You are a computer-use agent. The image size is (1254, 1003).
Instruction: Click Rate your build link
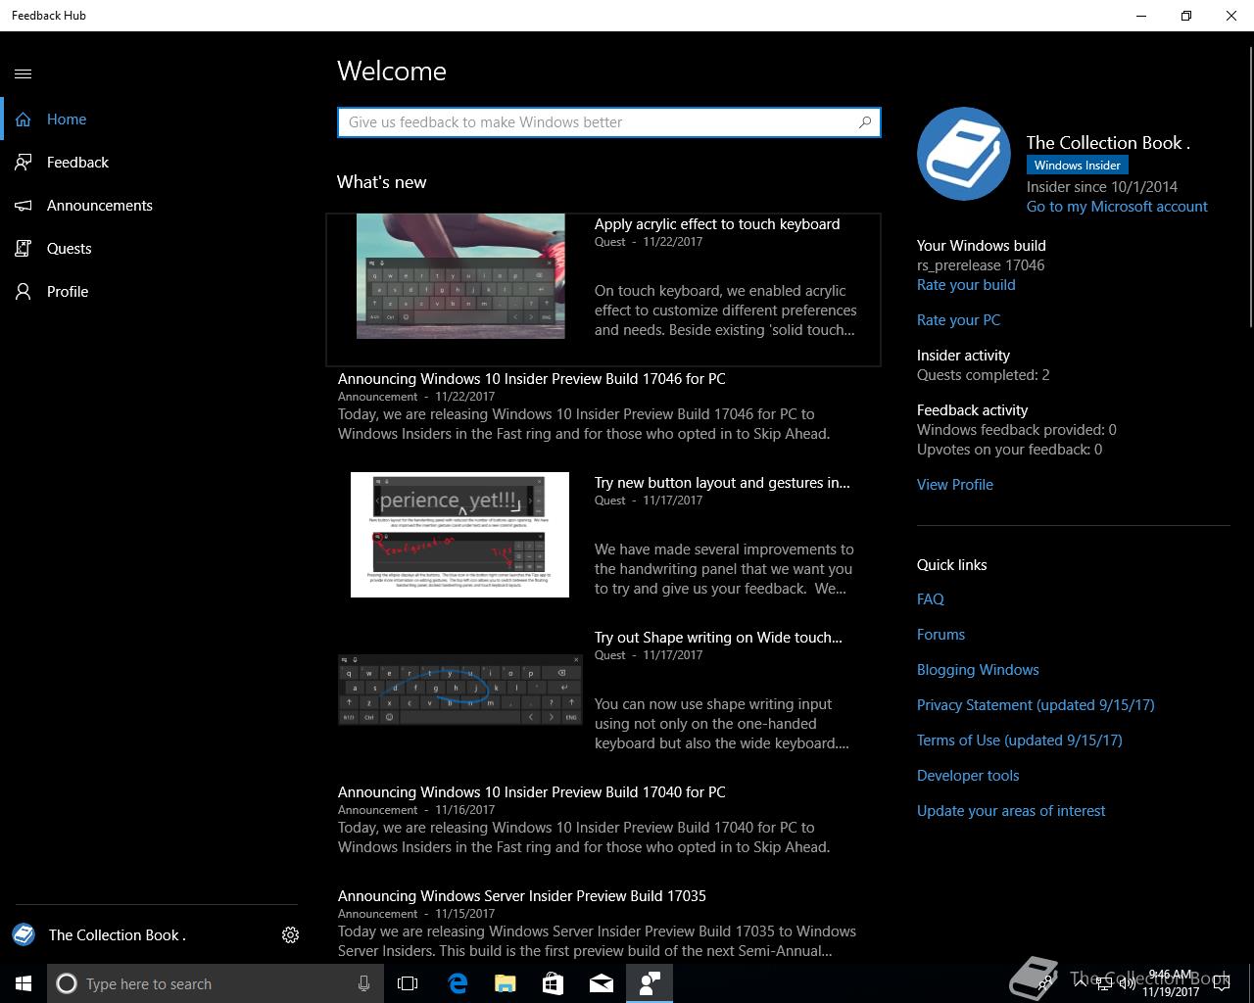[966, 285]
